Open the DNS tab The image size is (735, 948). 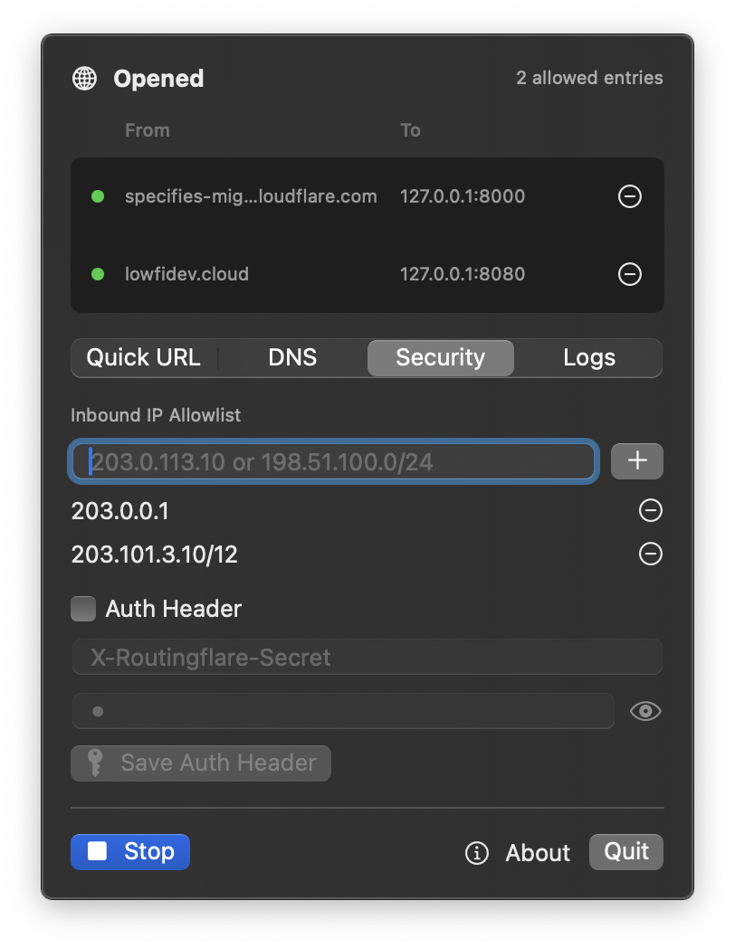(x=292, y=358)
